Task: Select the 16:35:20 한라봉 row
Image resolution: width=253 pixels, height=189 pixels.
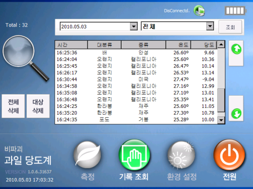Action: (x=136, y=113)
